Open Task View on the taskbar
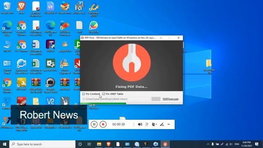 point(89,144)
